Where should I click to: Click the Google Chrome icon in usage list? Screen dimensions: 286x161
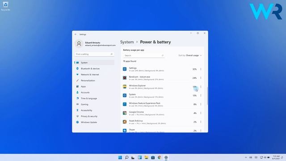125,113
